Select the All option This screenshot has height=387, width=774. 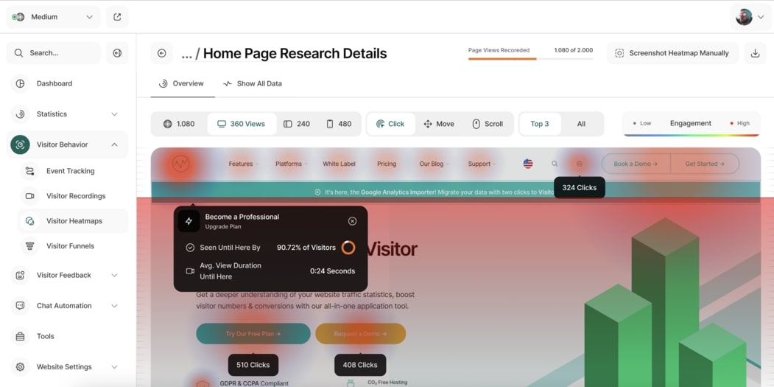(582, 124)
